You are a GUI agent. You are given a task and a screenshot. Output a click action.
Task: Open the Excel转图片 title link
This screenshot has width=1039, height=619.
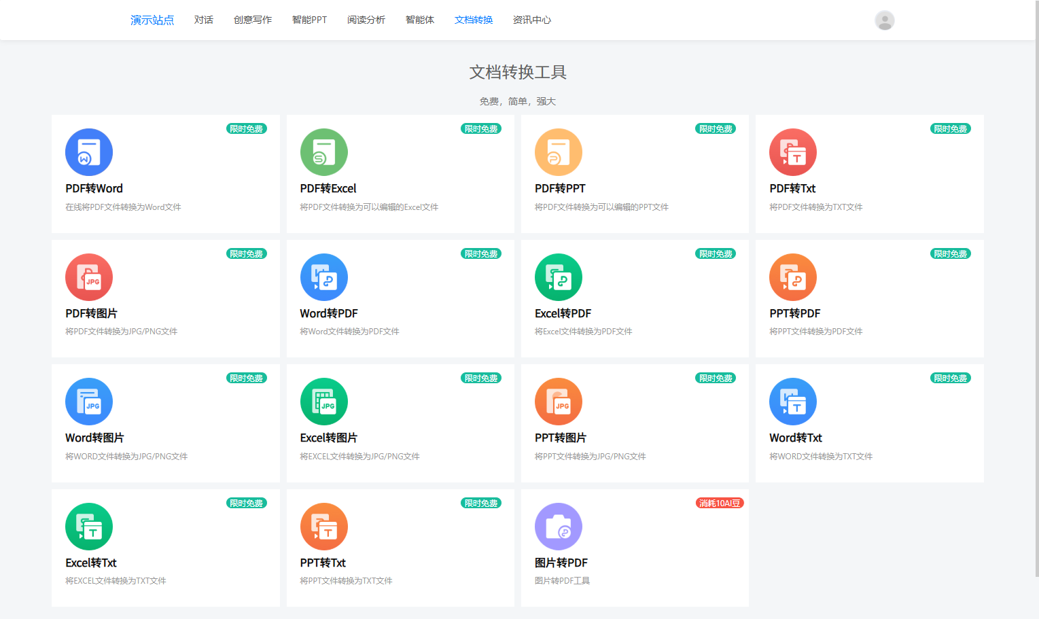point(329,438)
